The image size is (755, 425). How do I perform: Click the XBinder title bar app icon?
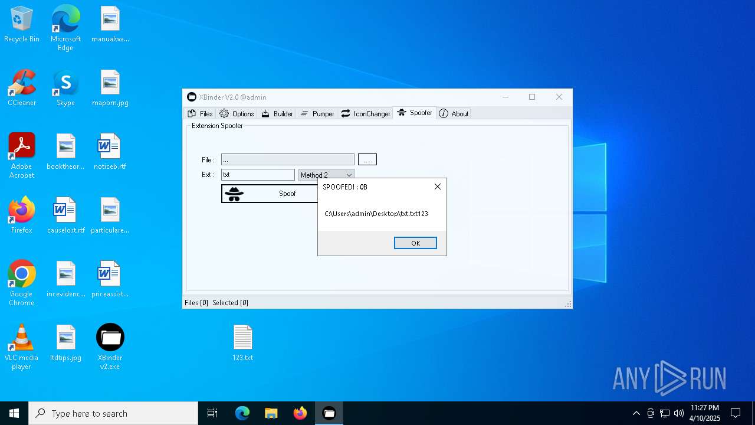pos(191,97)
